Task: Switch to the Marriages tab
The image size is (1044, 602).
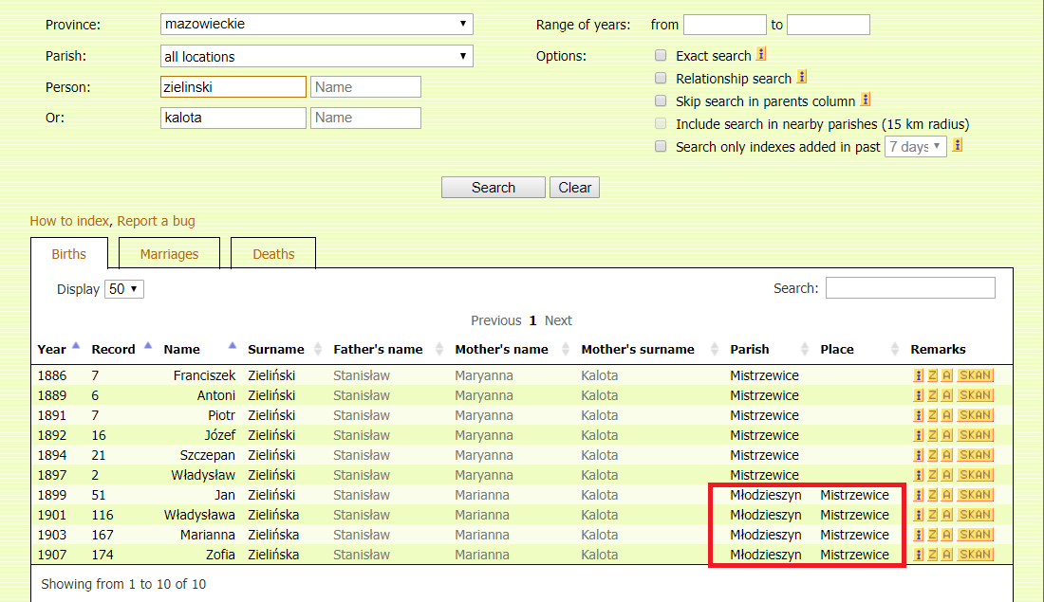Action: click(x=169, y=254)
